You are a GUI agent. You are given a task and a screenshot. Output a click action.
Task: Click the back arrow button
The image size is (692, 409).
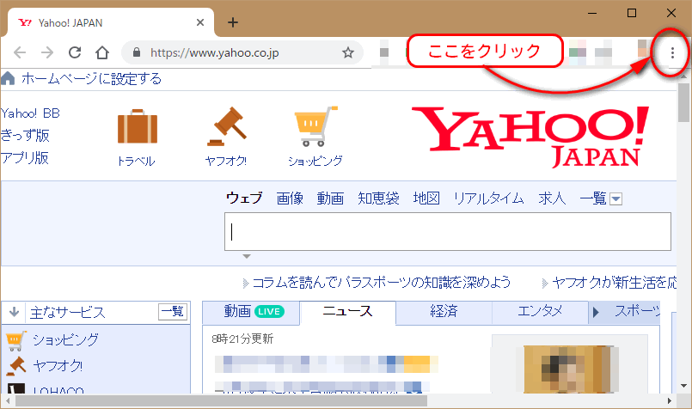(x=21, y=52)
